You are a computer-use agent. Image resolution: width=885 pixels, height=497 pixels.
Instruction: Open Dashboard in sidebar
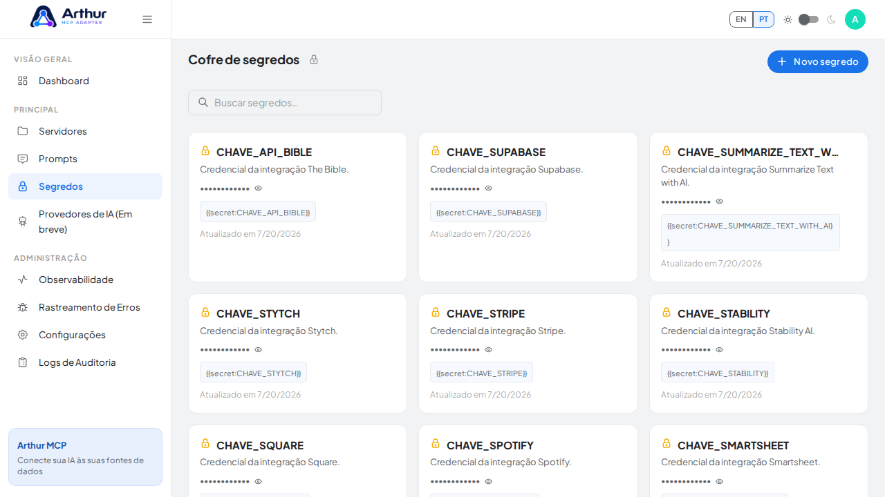click(85, 81)
